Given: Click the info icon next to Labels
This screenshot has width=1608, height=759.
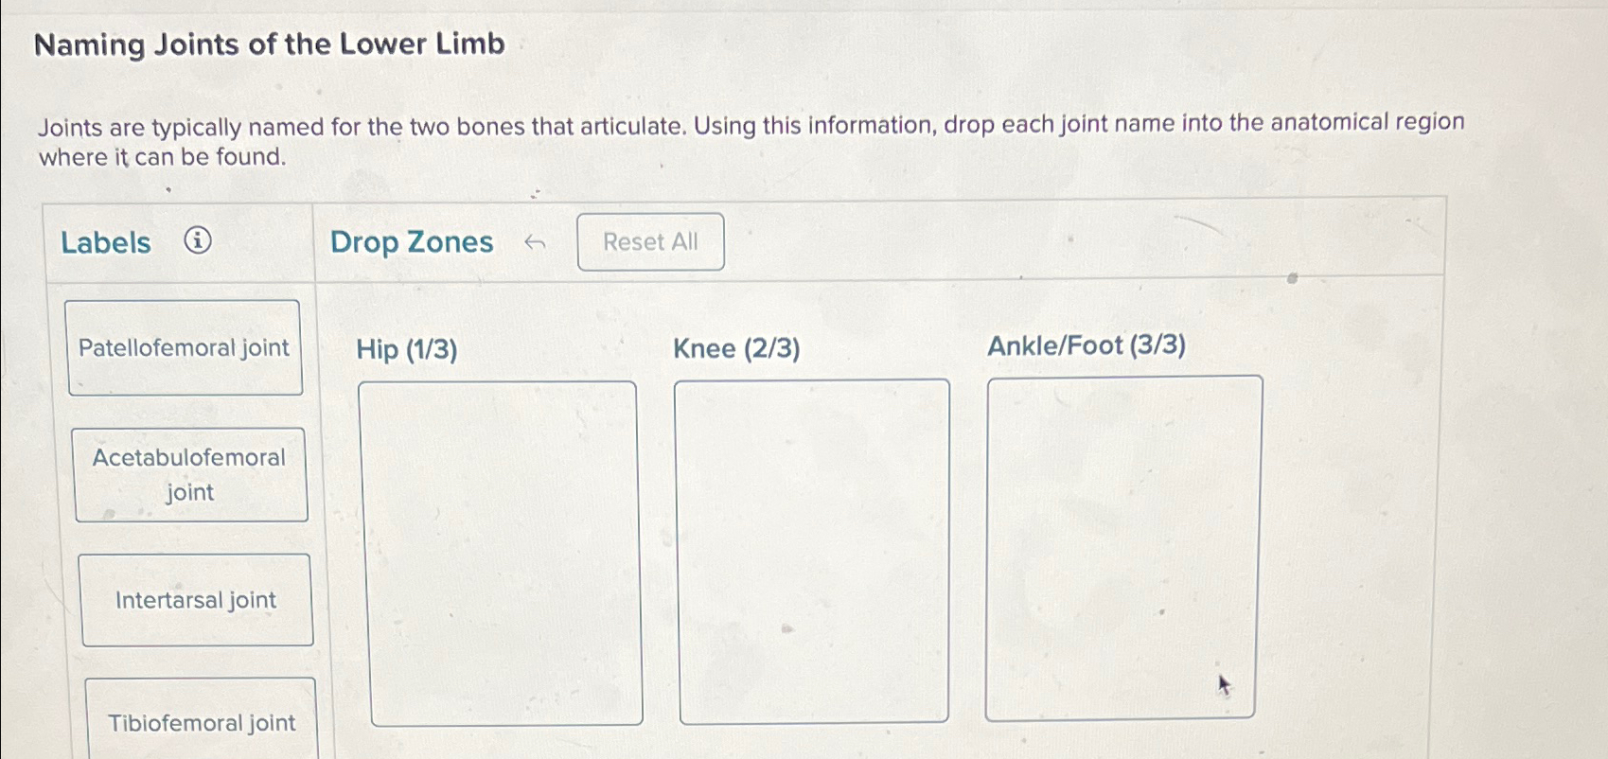Looking at the screenshot, I should 198,242.
